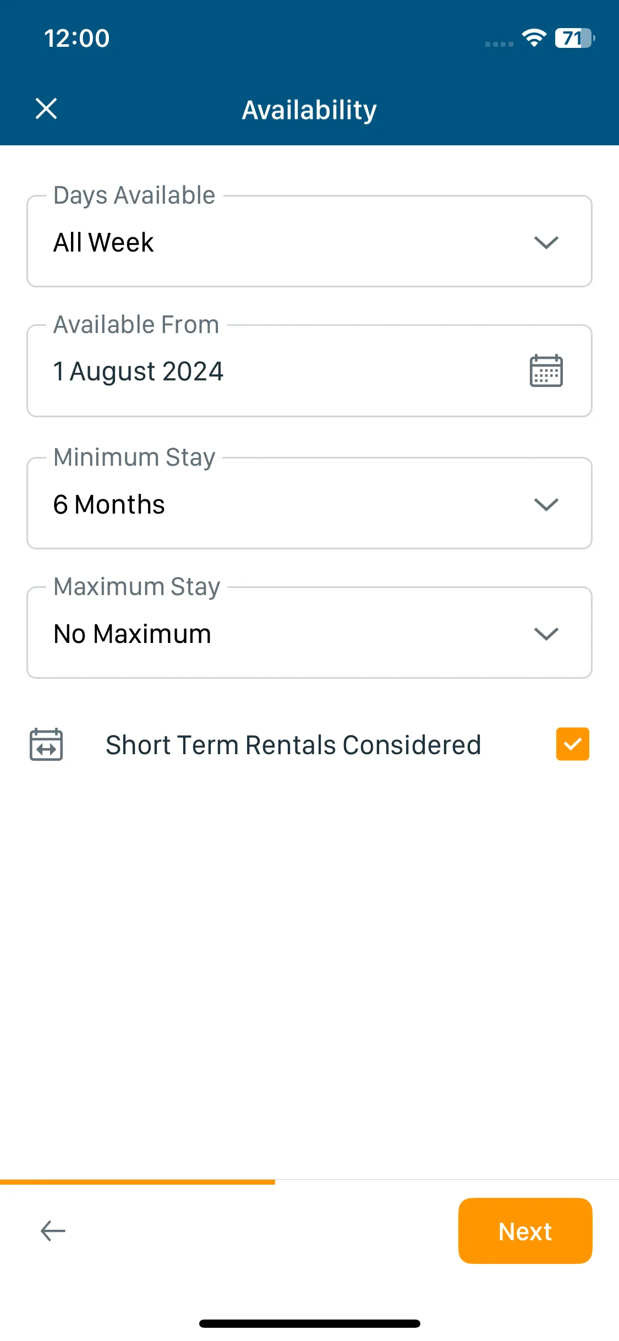Tap the cellular signal dots
The image size is (619, 1341).
coord(499,44)
